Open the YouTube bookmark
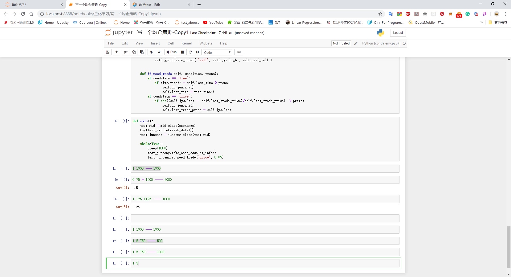Image resolution: width=511 pixels, height=277 pixels. (x=213, y=23)
